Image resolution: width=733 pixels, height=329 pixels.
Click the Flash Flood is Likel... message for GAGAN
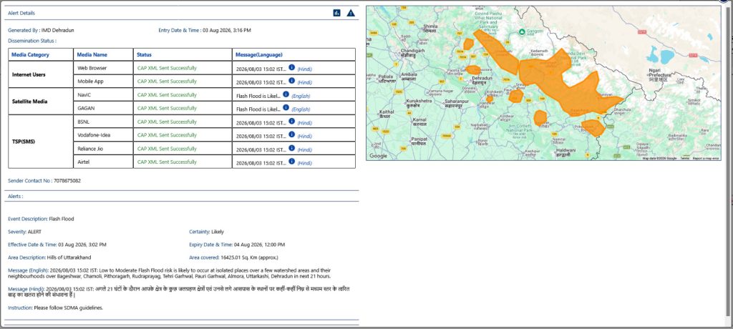click(x=258, y=109)
